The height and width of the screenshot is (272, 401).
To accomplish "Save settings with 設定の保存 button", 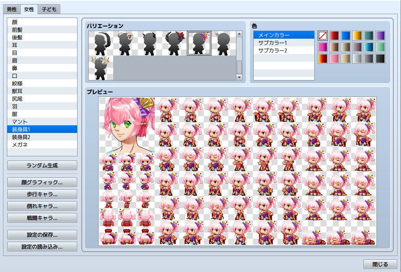I will click(41, 234).
